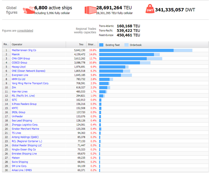Screen dimensions: 210x175
Task: Open UniFeeder operator link
Action: pos(17,116)
